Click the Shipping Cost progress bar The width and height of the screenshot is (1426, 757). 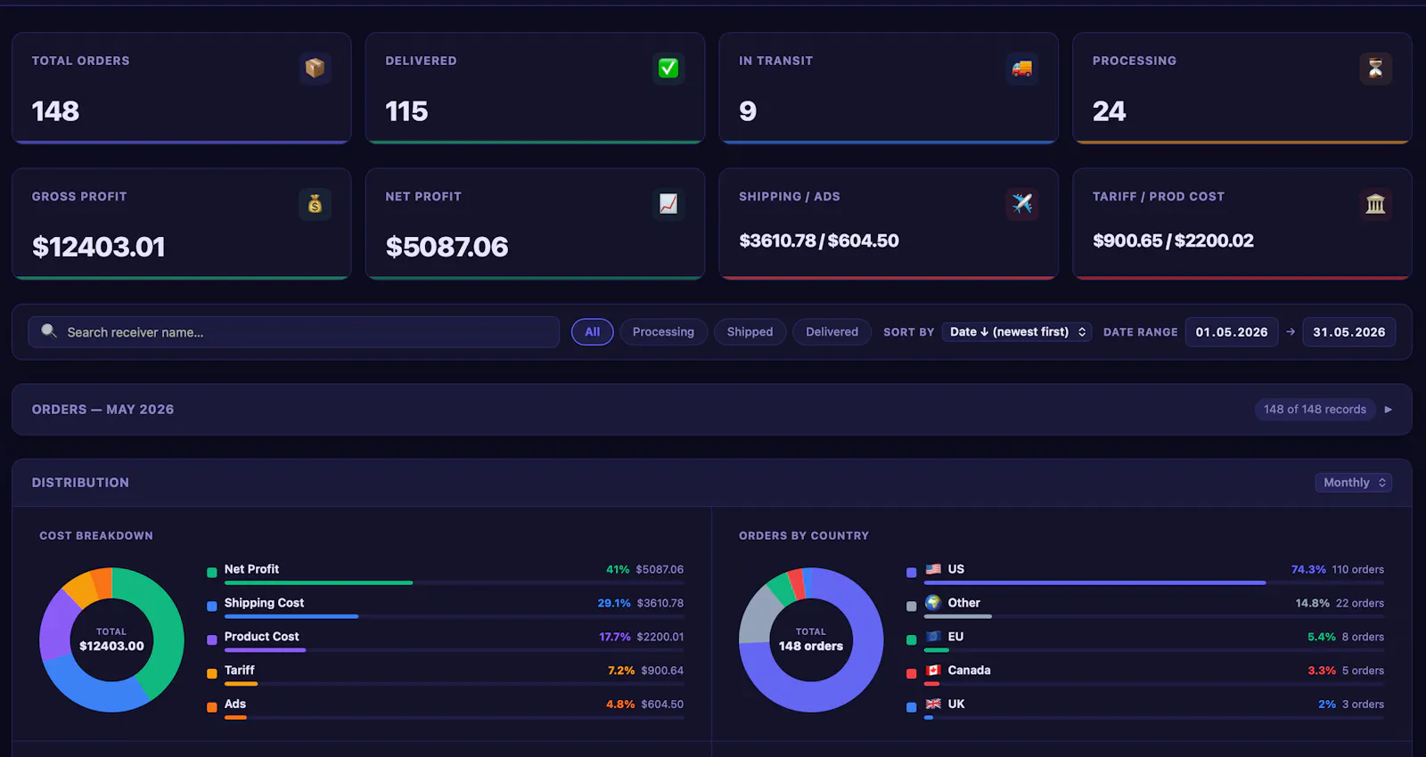tap(455, 616)
